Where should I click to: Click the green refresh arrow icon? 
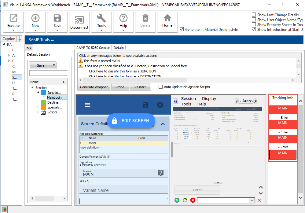coord(185,200)
